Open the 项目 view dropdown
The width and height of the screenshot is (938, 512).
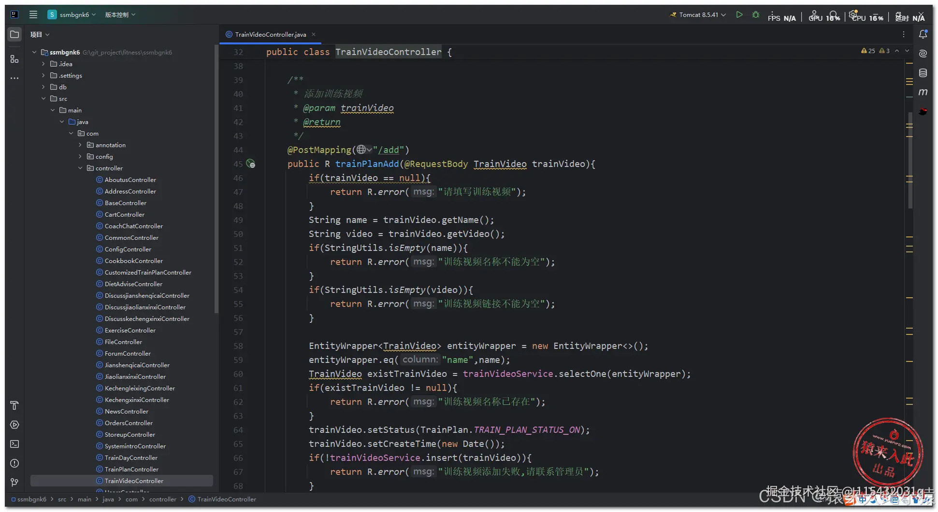tap(40, 34)
